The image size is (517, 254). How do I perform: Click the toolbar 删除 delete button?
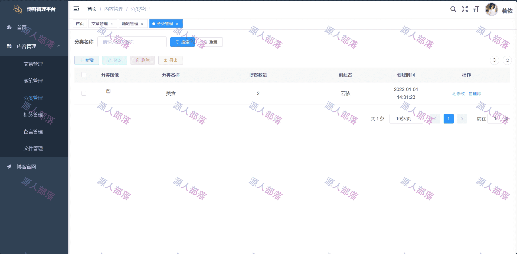point(143,60)
